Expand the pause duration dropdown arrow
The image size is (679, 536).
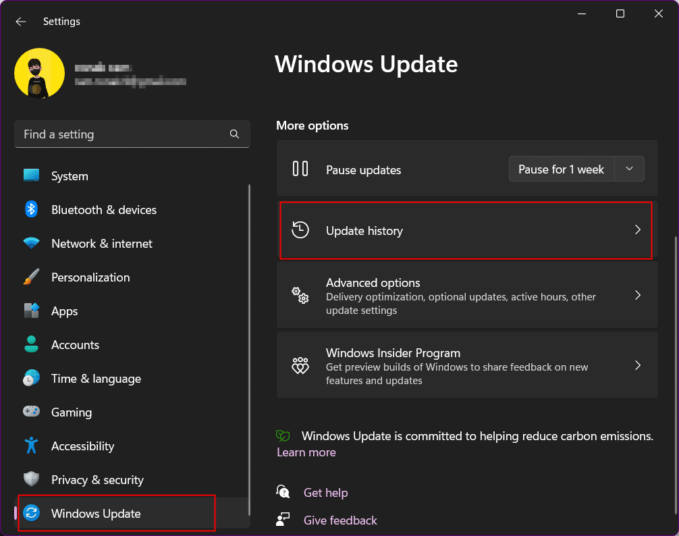pos(629,169)
